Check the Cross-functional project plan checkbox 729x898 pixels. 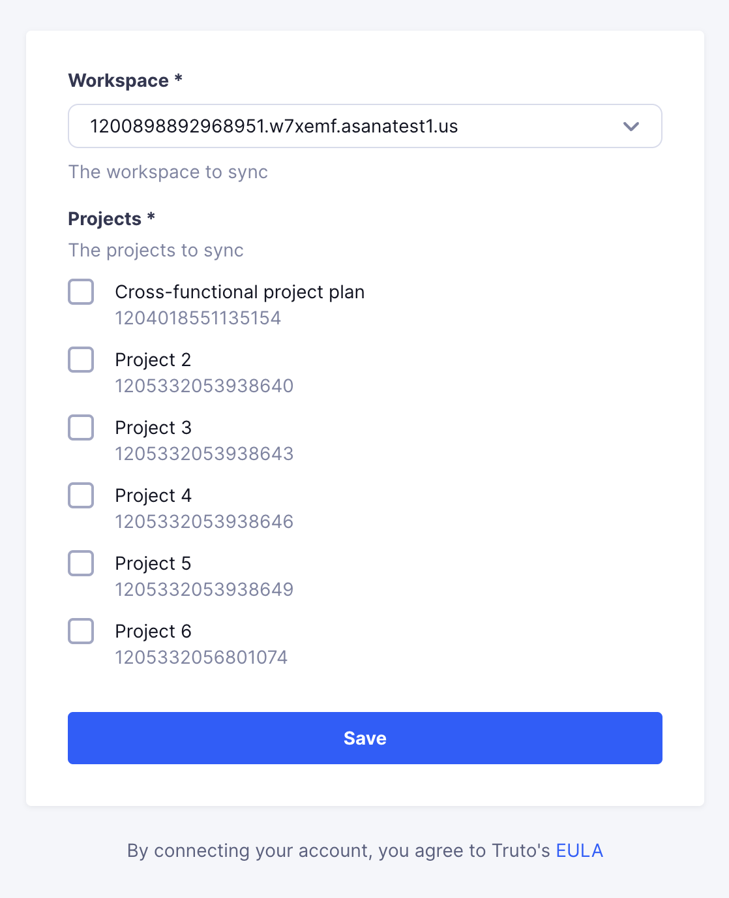tap(81, 292)
